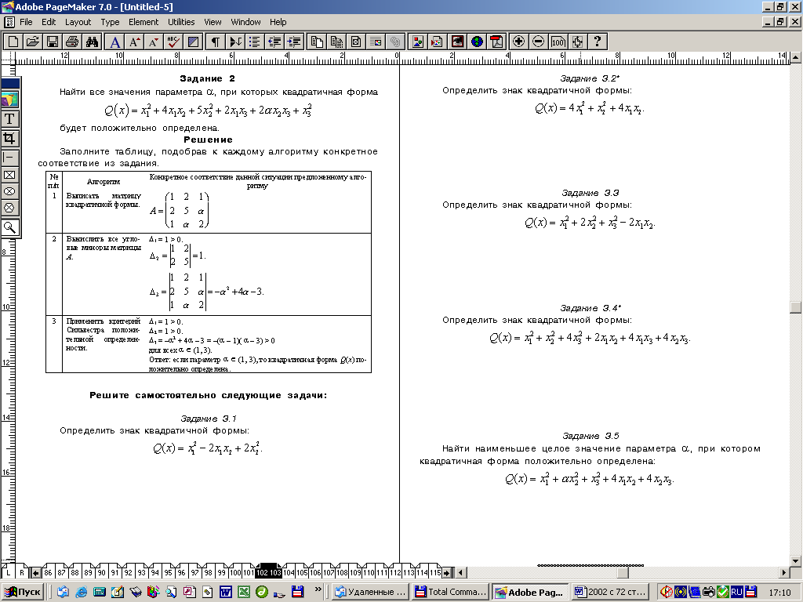Select the Polygon Frame tool
This screenshot has height=602, width=803.
click(9, 207)
